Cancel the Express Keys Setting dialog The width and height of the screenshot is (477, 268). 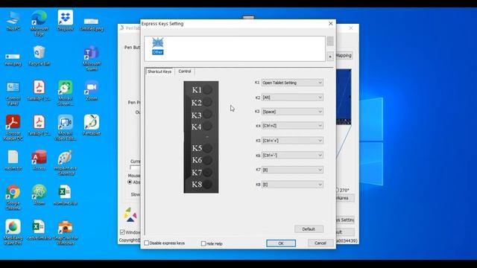pyautogui.click(x=320, y=243)
